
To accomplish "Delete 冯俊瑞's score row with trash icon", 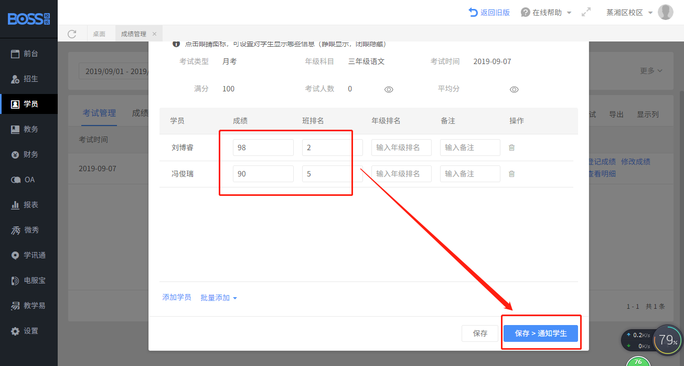I will point(511,174).
